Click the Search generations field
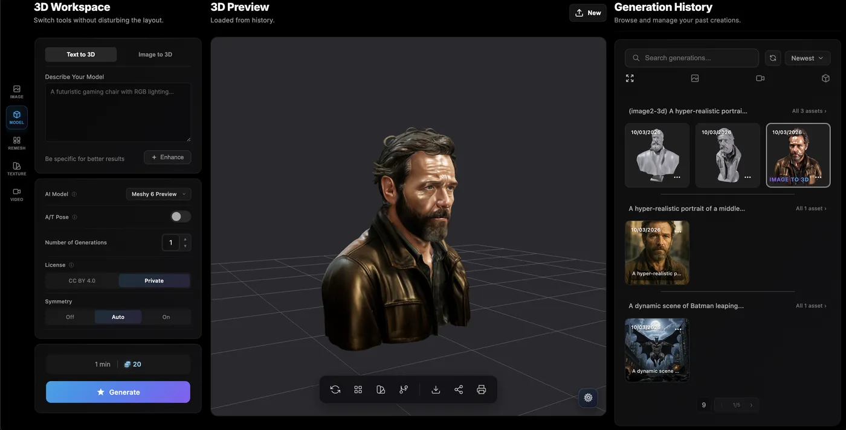Image resolution: width=846 pixels, height=430 pixels. 692,58
